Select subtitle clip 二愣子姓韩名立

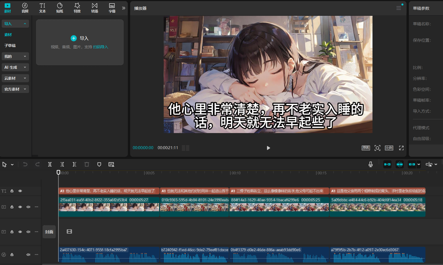(279, 191)
